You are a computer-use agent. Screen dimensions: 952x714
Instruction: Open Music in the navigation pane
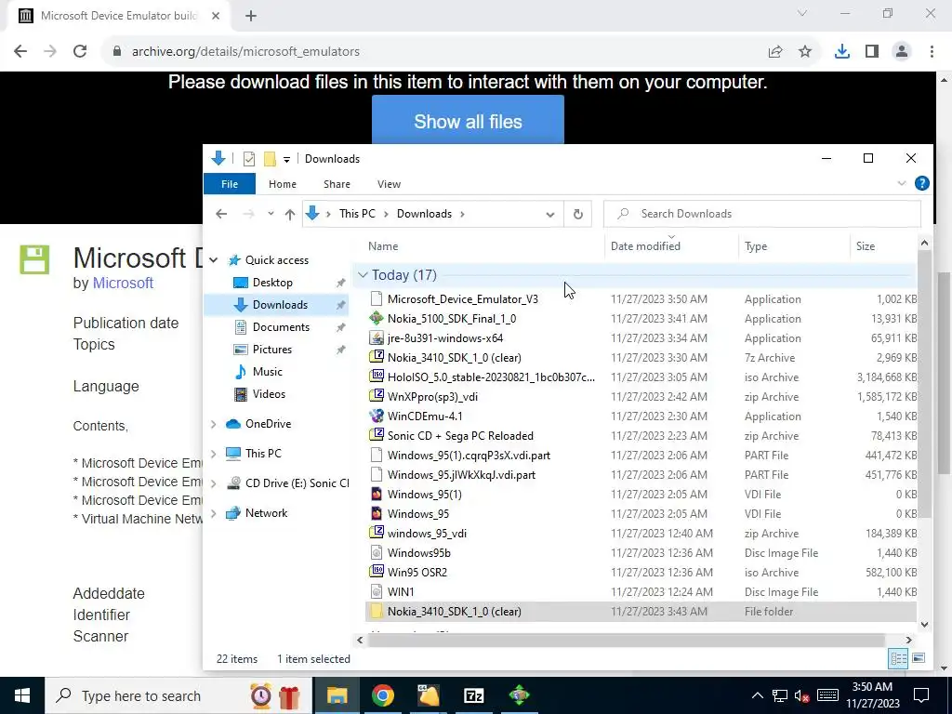point(267,372)
